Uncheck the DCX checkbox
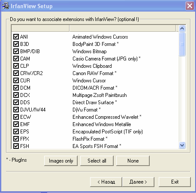Image resolution: width=196 pixels, height=193 pixels. [16, 95]
